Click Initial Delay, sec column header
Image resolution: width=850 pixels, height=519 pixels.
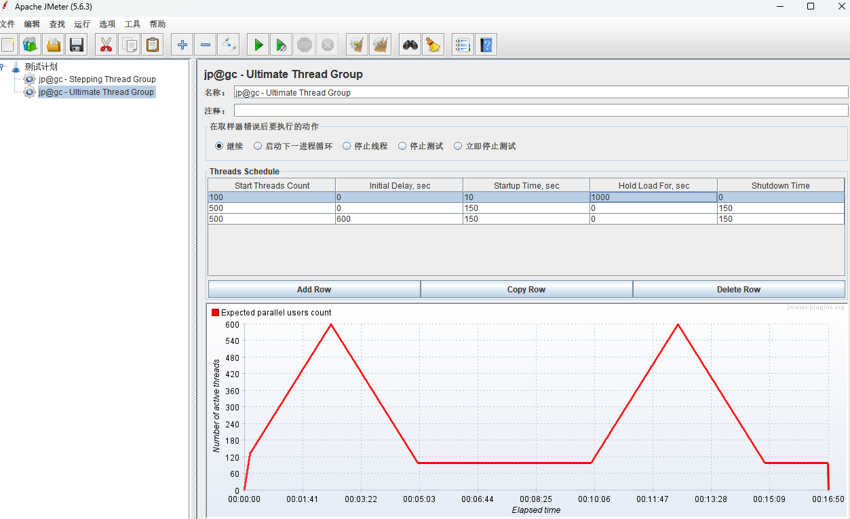pos(400,185)
